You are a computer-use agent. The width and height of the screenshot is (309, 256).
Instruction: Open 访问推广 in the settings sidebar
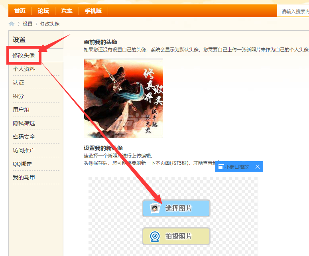click(x=24, y=151)
